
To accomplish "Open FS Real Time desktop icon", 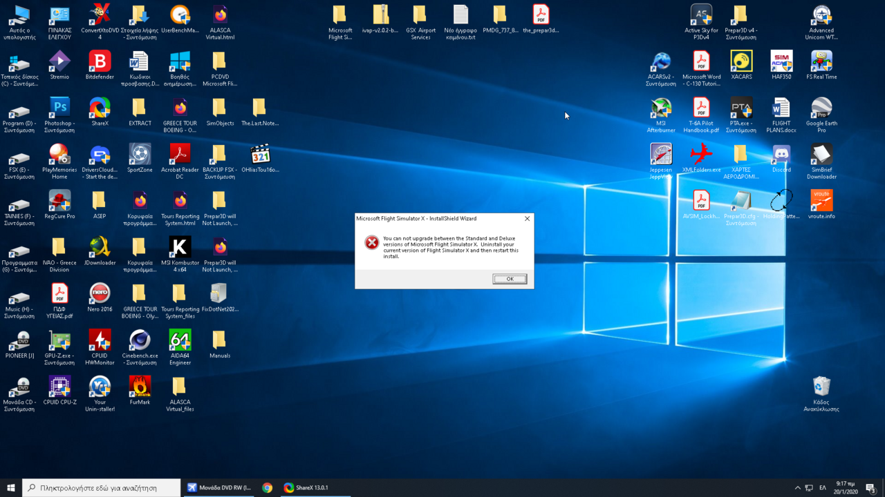I will [821, 65].
